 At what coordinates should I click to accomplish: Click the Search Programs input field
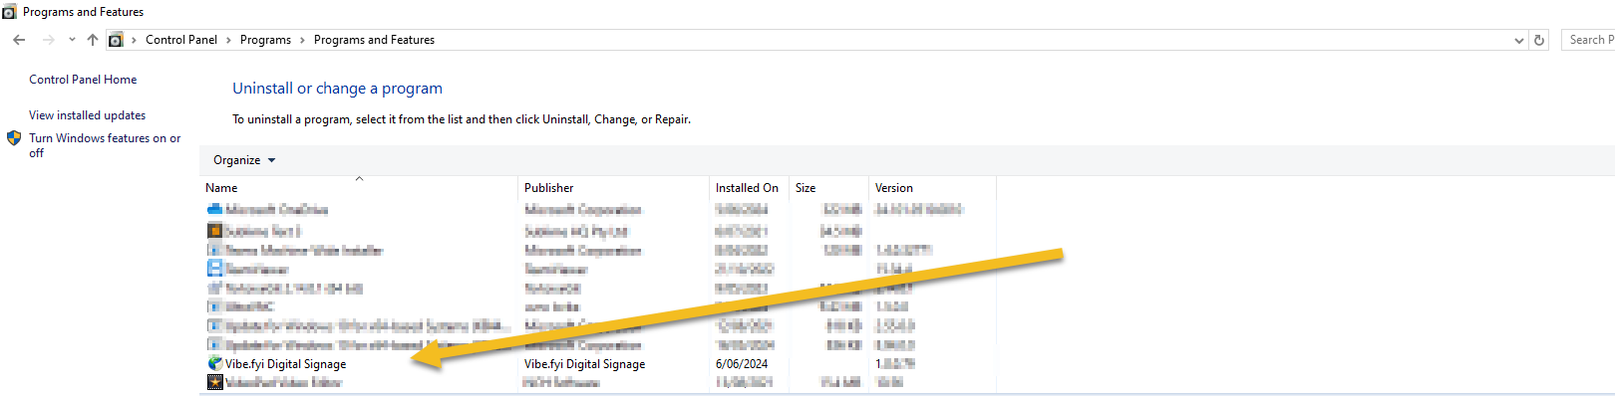click(x=1589, y=40)
